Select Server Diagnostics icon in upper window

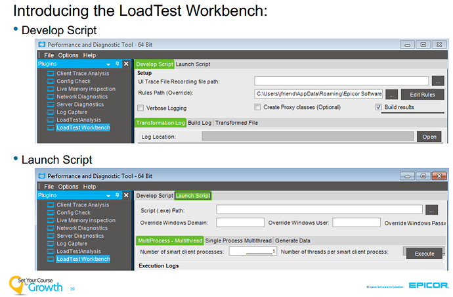tap(51, 104)
